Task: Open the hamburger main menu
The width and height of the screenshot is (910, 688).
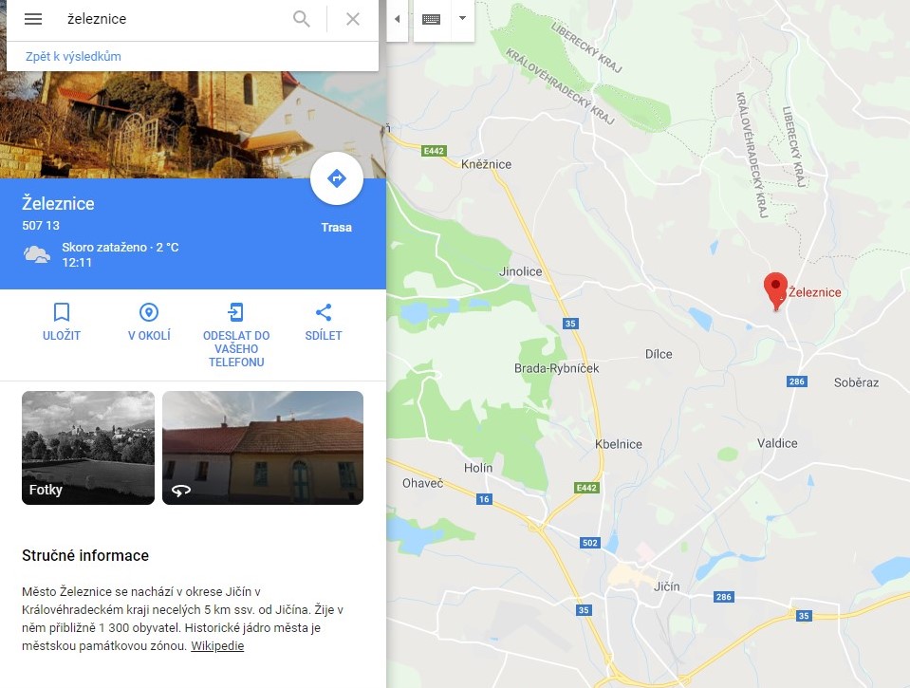Action: tap(33, 19)
